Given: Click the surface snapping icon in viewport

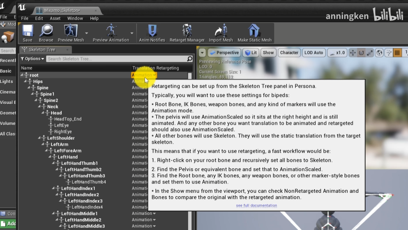Looking at the screenshot, I should click(389, 52).
